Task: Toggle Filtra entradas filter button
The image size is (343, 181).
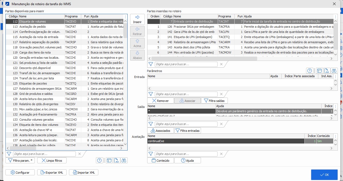Action: point(187,131)
